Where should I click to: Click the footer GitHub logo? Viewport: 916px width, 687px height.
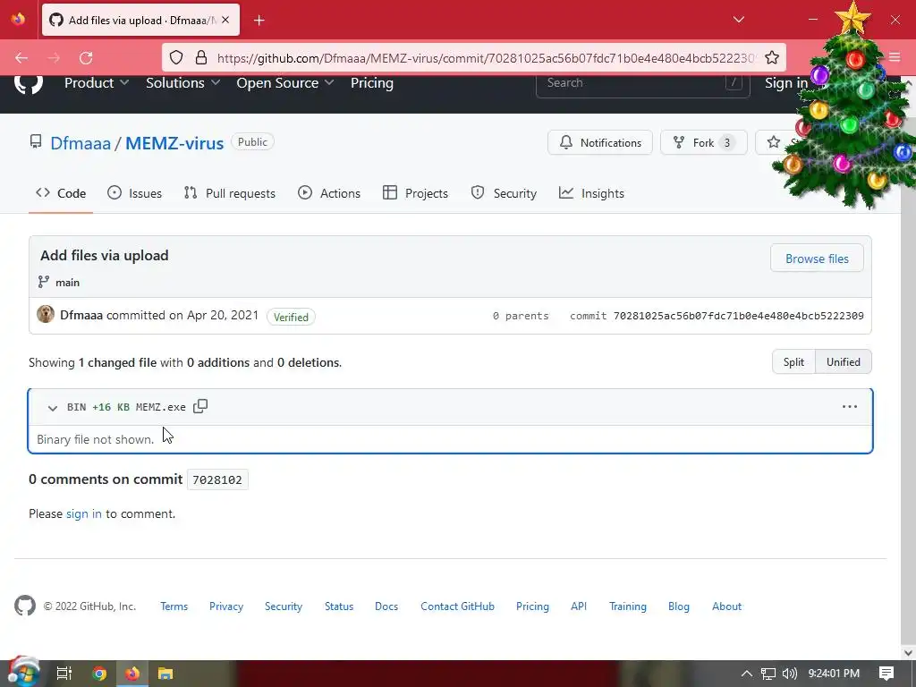(x=25, y=606)
